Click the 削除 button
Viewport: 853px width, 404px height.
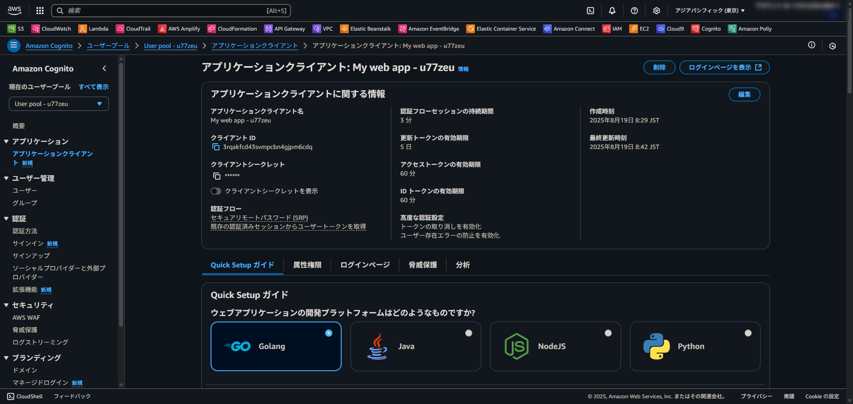tap(659, 67)
